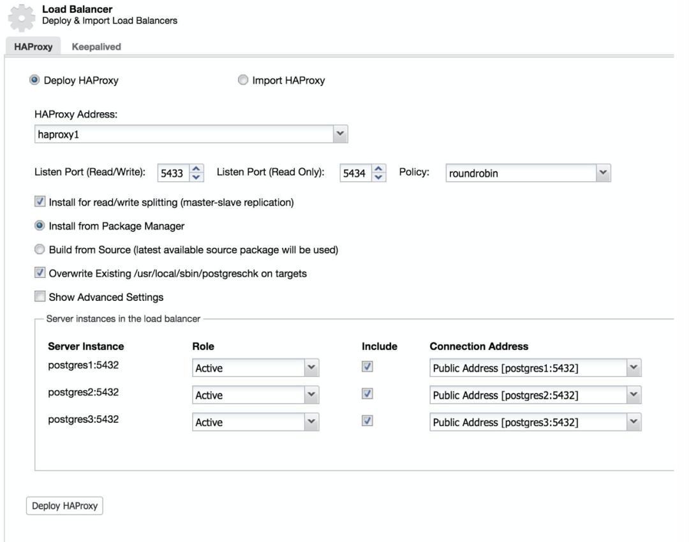The width and height of the screenshot is (689, 542).
Task: Open the HAProxy Address dropdown
Action: [340, 134]
